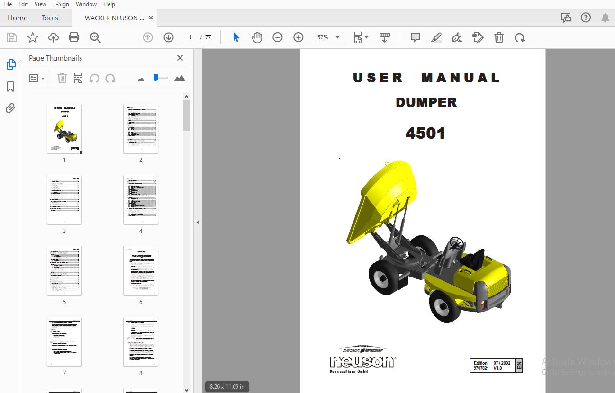615x393 pixels.
Task: Enlarge thumbnails with large mountain icon
Action: pyautogui.click(x=180, y=78)
